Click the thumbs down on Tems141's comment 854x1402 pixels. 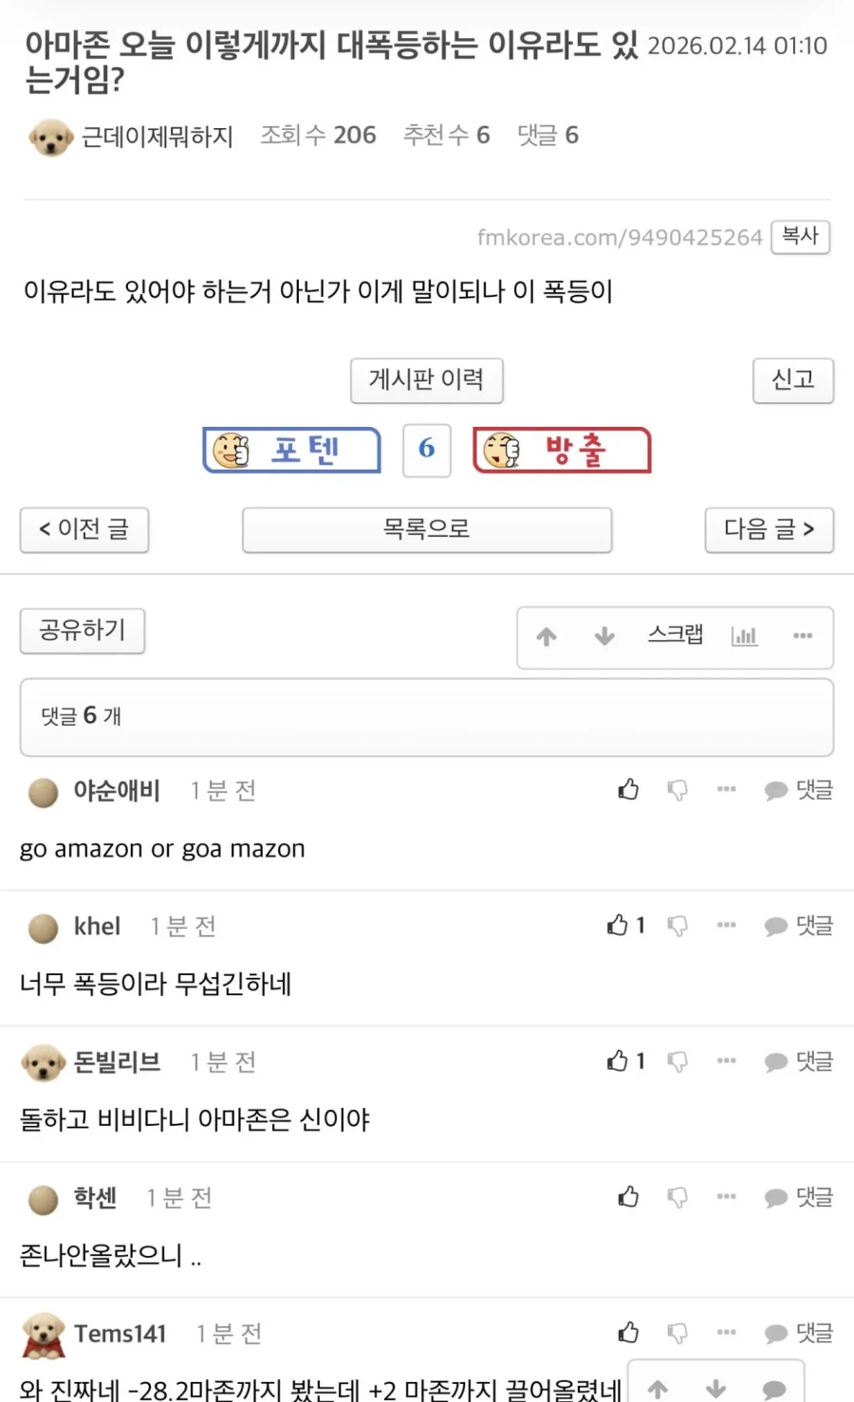(x=678, y=1333)
